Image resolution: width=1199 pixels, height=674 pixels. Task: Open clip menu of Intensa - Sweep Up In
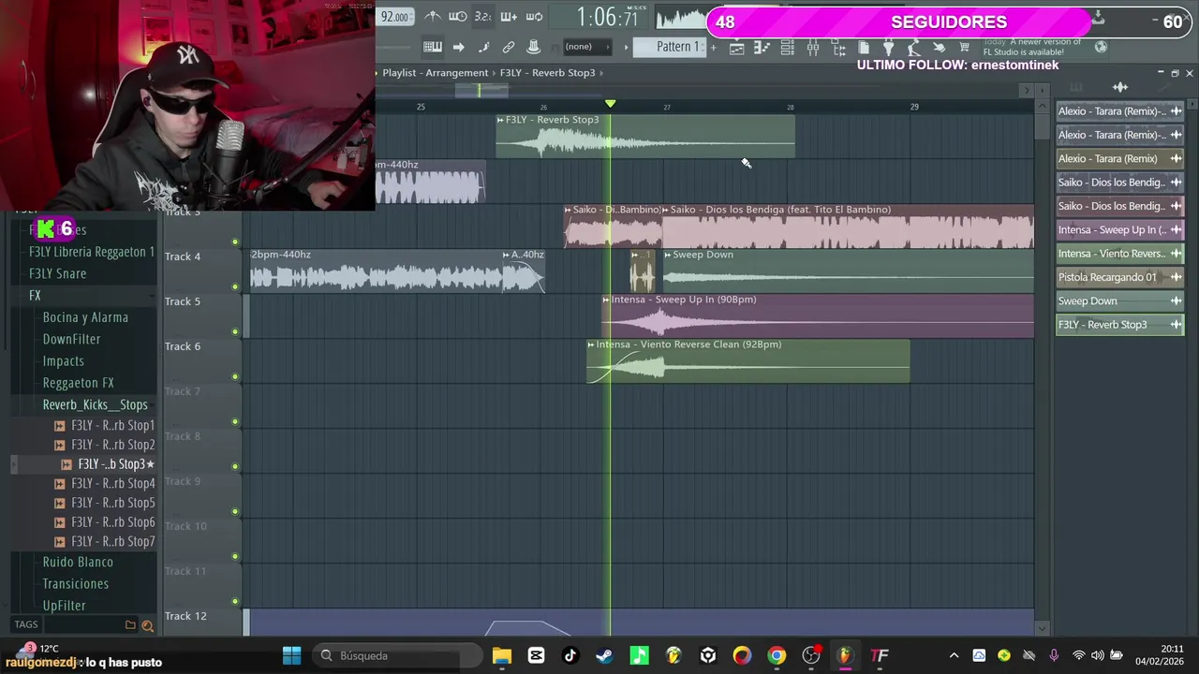606,300
